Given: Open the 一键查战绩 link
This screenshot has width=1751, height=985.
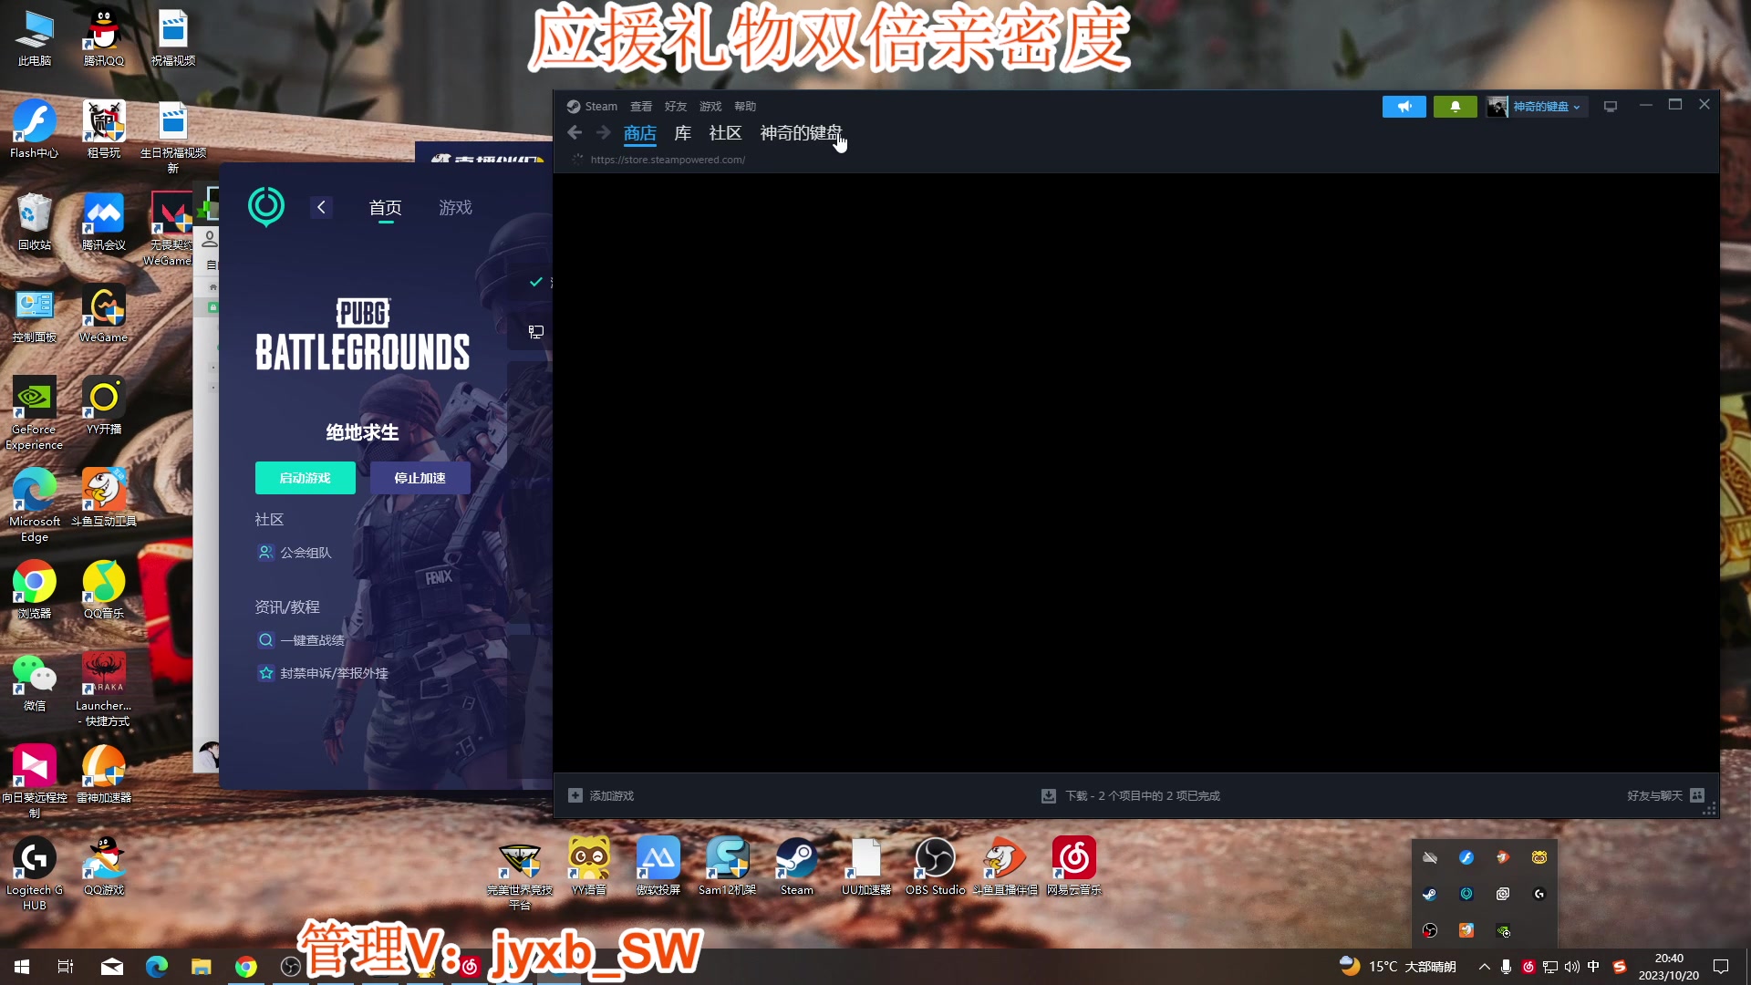Looking at the screenshot, I should click(302, 640).
